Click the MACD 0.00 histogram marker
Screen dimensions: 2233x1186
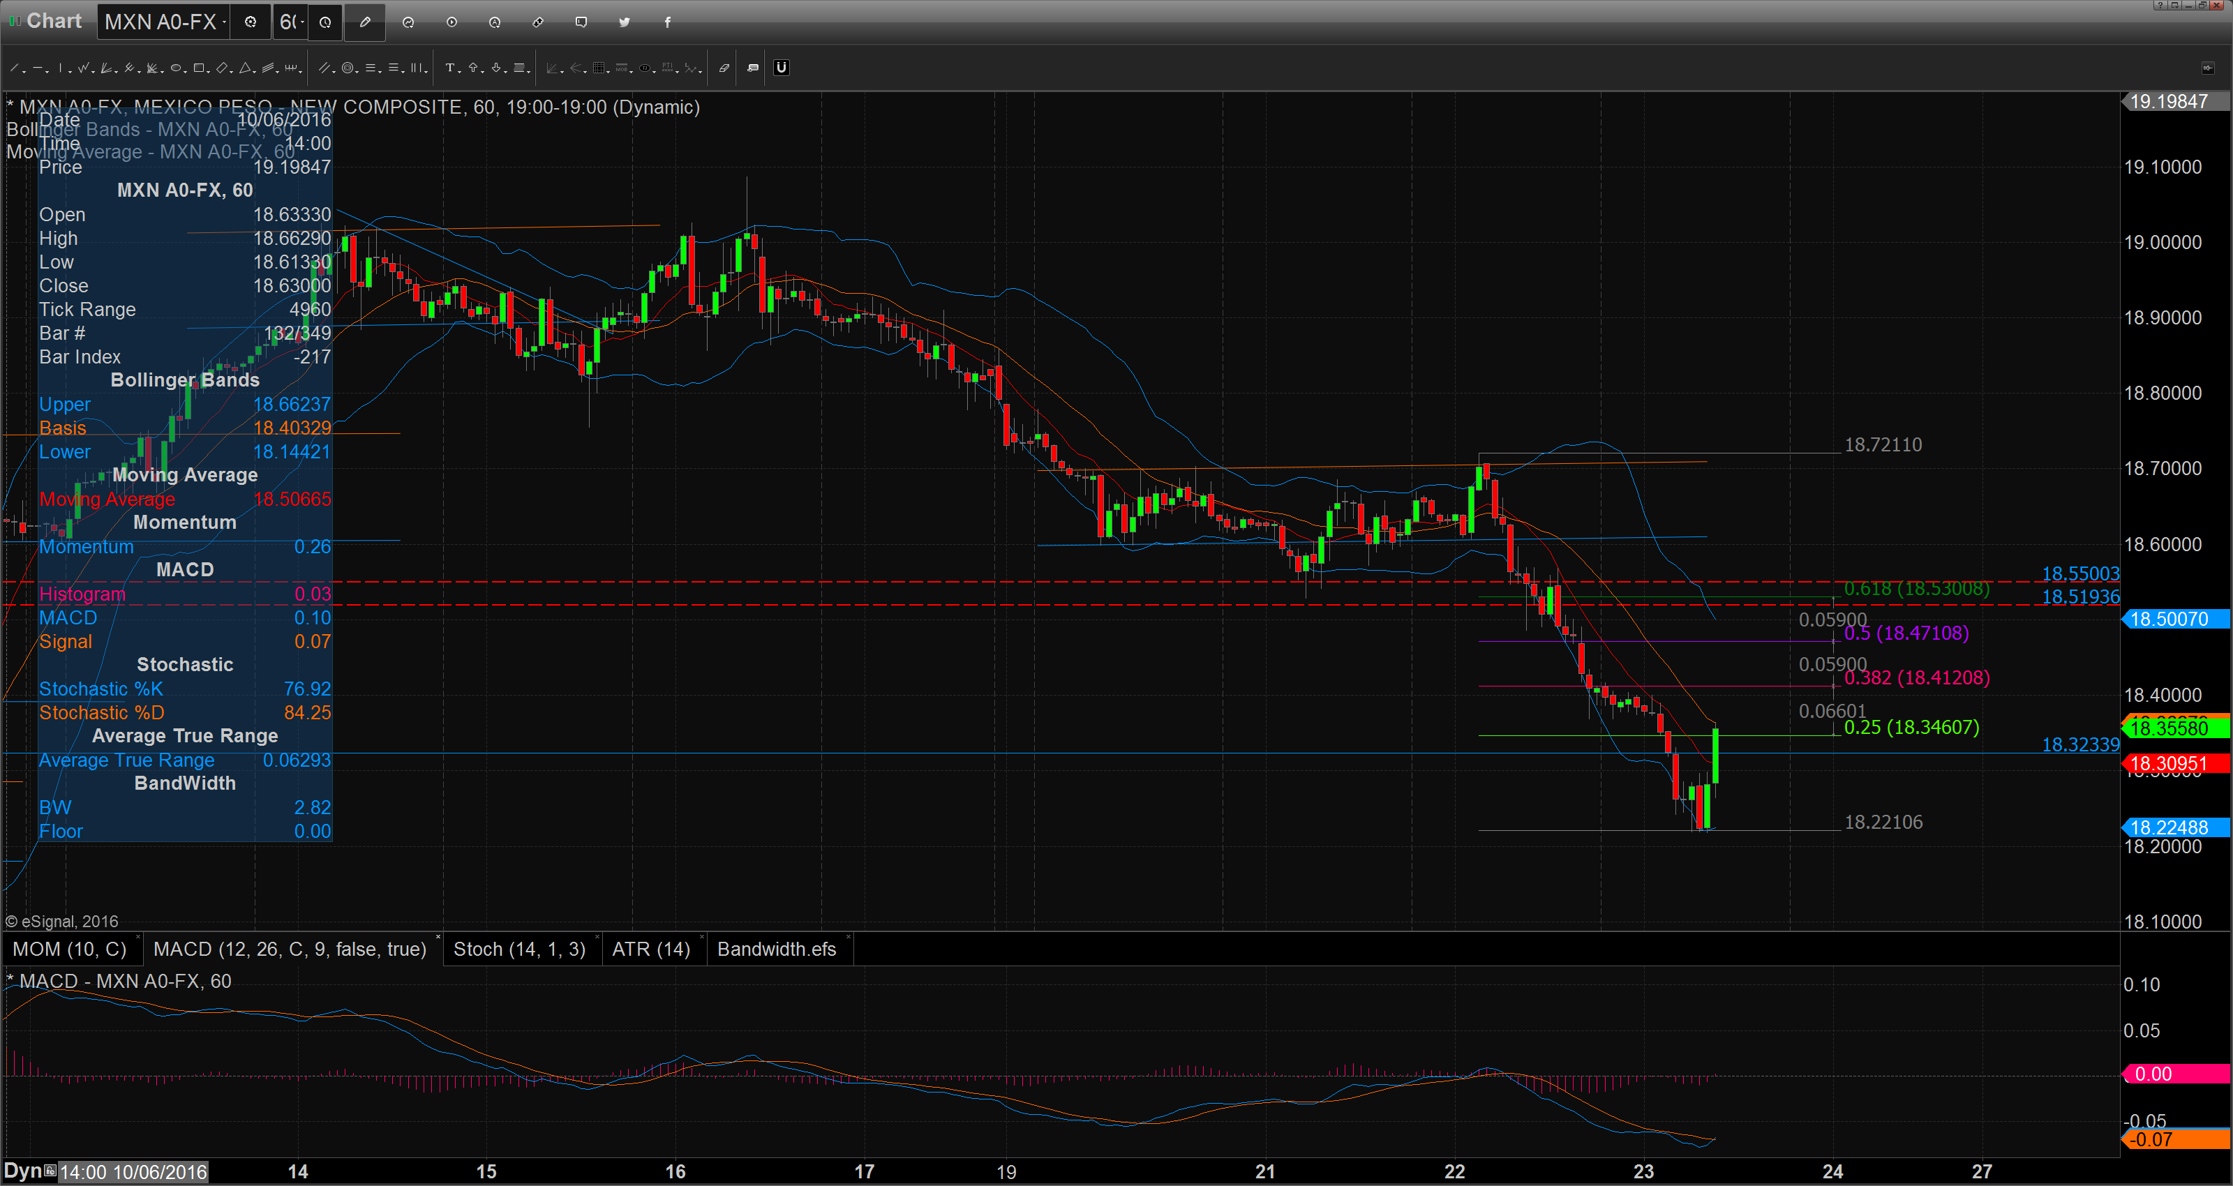[x=2174, y=1074]
